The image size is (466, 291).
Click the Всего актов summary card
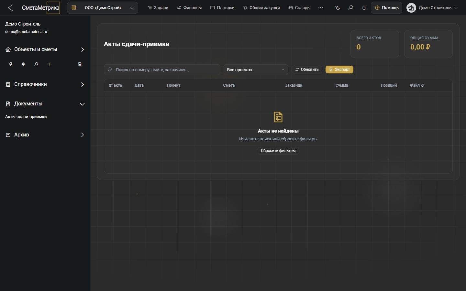tap(375, 44)
